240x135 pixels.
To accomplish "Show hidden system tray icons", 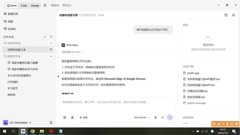I will 193,131.
